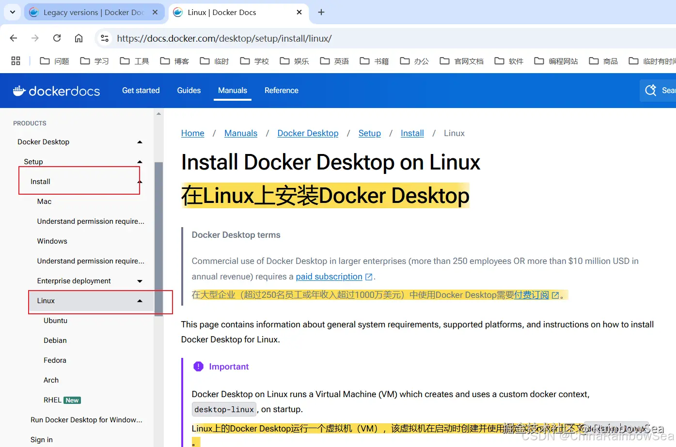This screenshot has width=676, height=447.
Task: Open the 工具 bookmark folder
Action: click(x=134, y=61)
